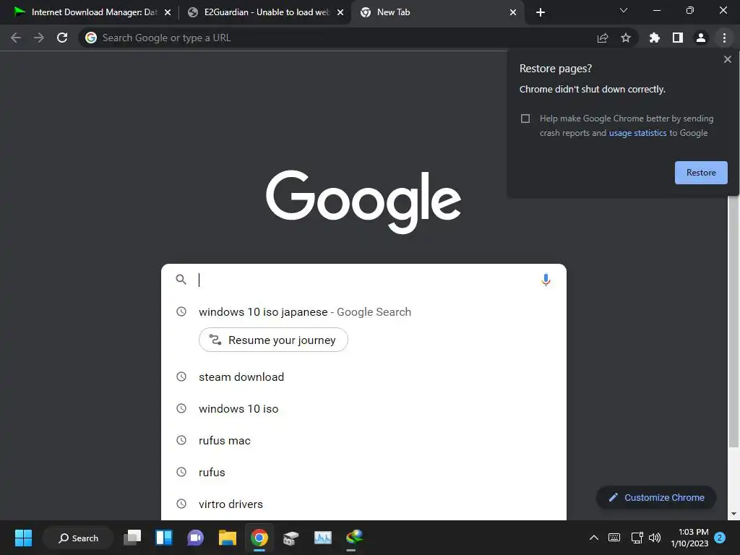Click the magnifier icon in Google search box
Image resolution: width=740 pixels, height=555 pixels.
coord(181,280)
